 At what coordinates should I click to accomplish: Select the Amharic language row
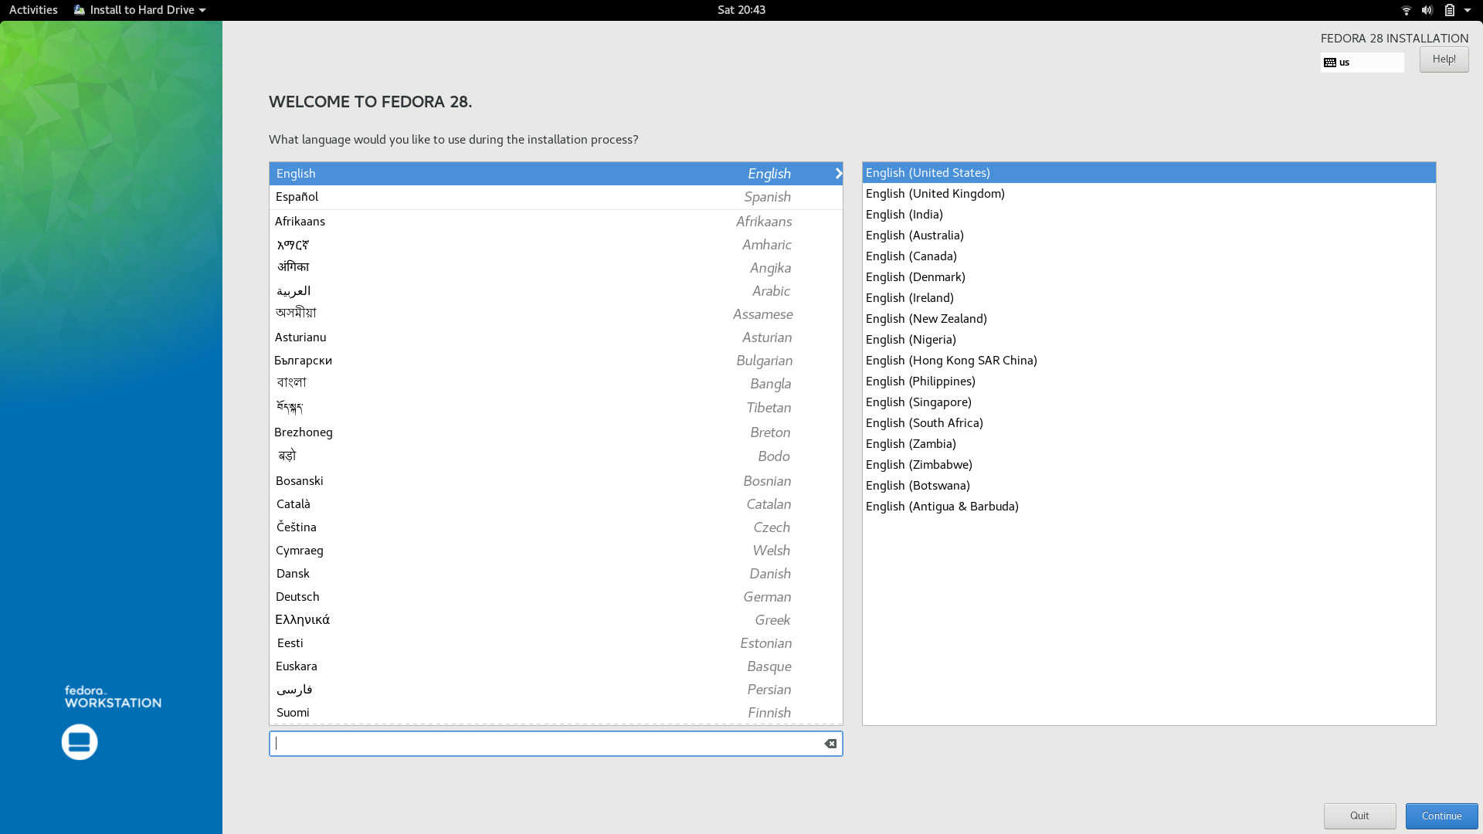tap(555, 245)
